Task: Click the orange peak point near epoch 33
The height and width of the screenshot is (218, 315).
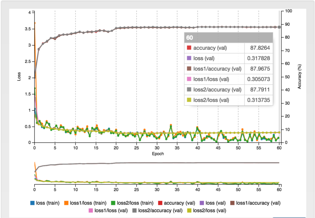Action: click(171, 125)
